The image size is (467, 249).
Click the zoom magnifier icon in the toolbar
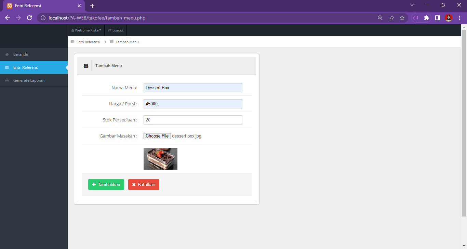click(380, 18)
